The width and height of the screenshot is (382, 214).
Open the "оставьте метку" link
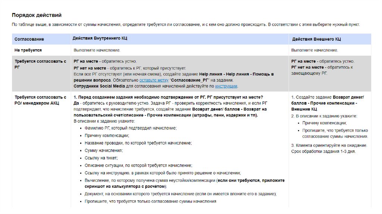[x=154, y=80]
